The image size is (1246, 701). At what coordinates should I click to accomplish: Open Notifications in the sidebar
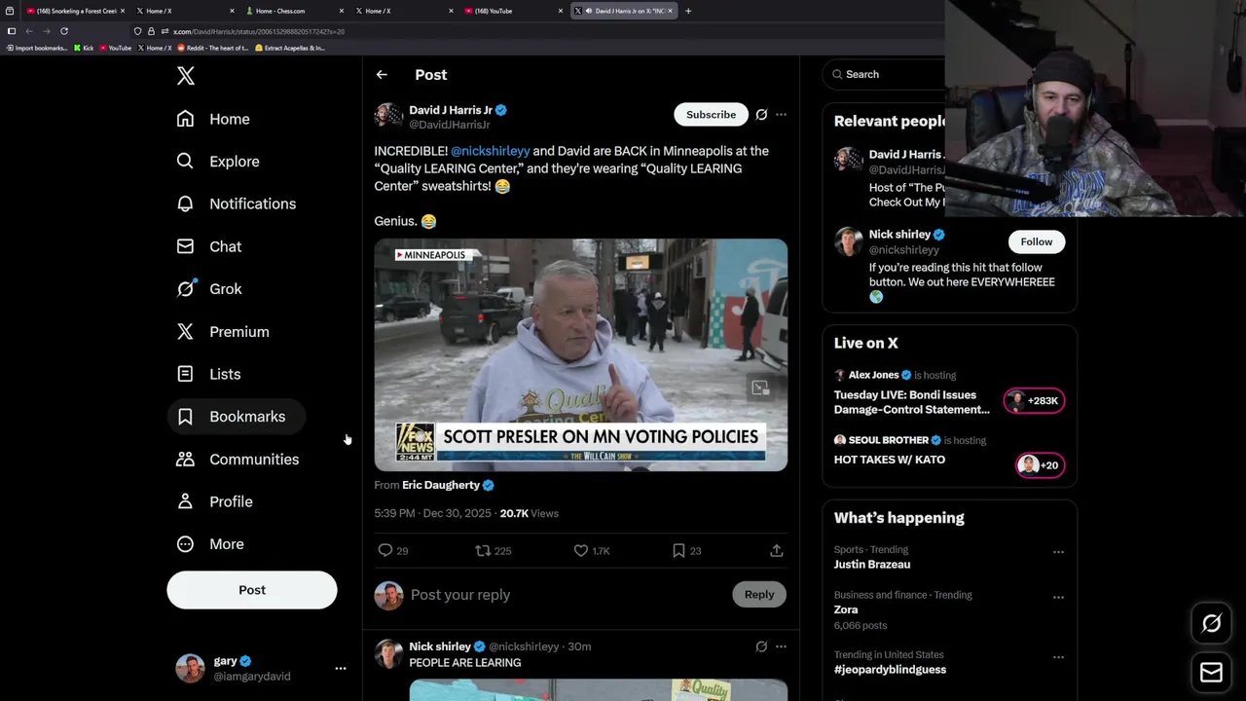point(237,203)
